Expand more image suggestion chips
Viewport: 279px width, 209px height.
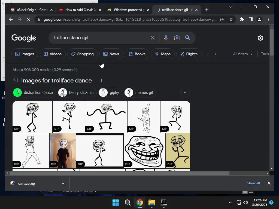click(x=185, y=93)
